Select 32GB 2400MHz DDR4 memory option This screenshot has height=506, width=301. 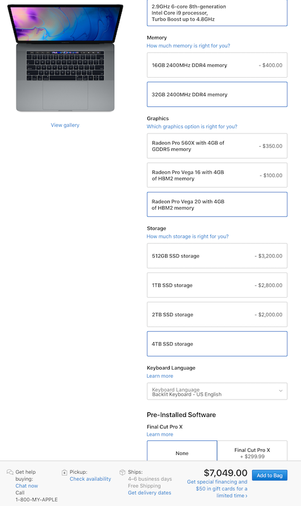(217, 94)
